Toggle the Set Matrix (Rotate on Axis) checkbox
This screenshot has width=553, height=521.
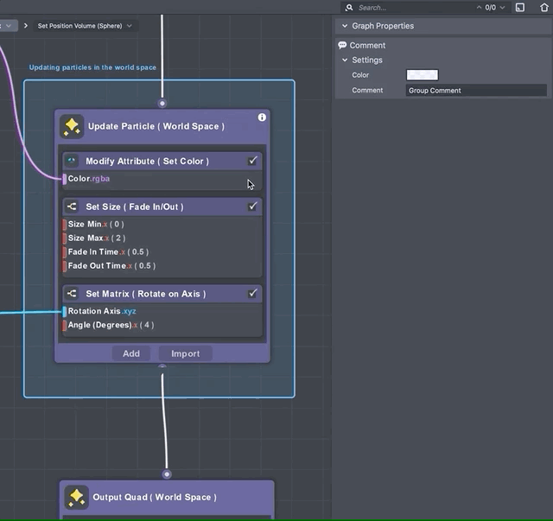(252, 294)
